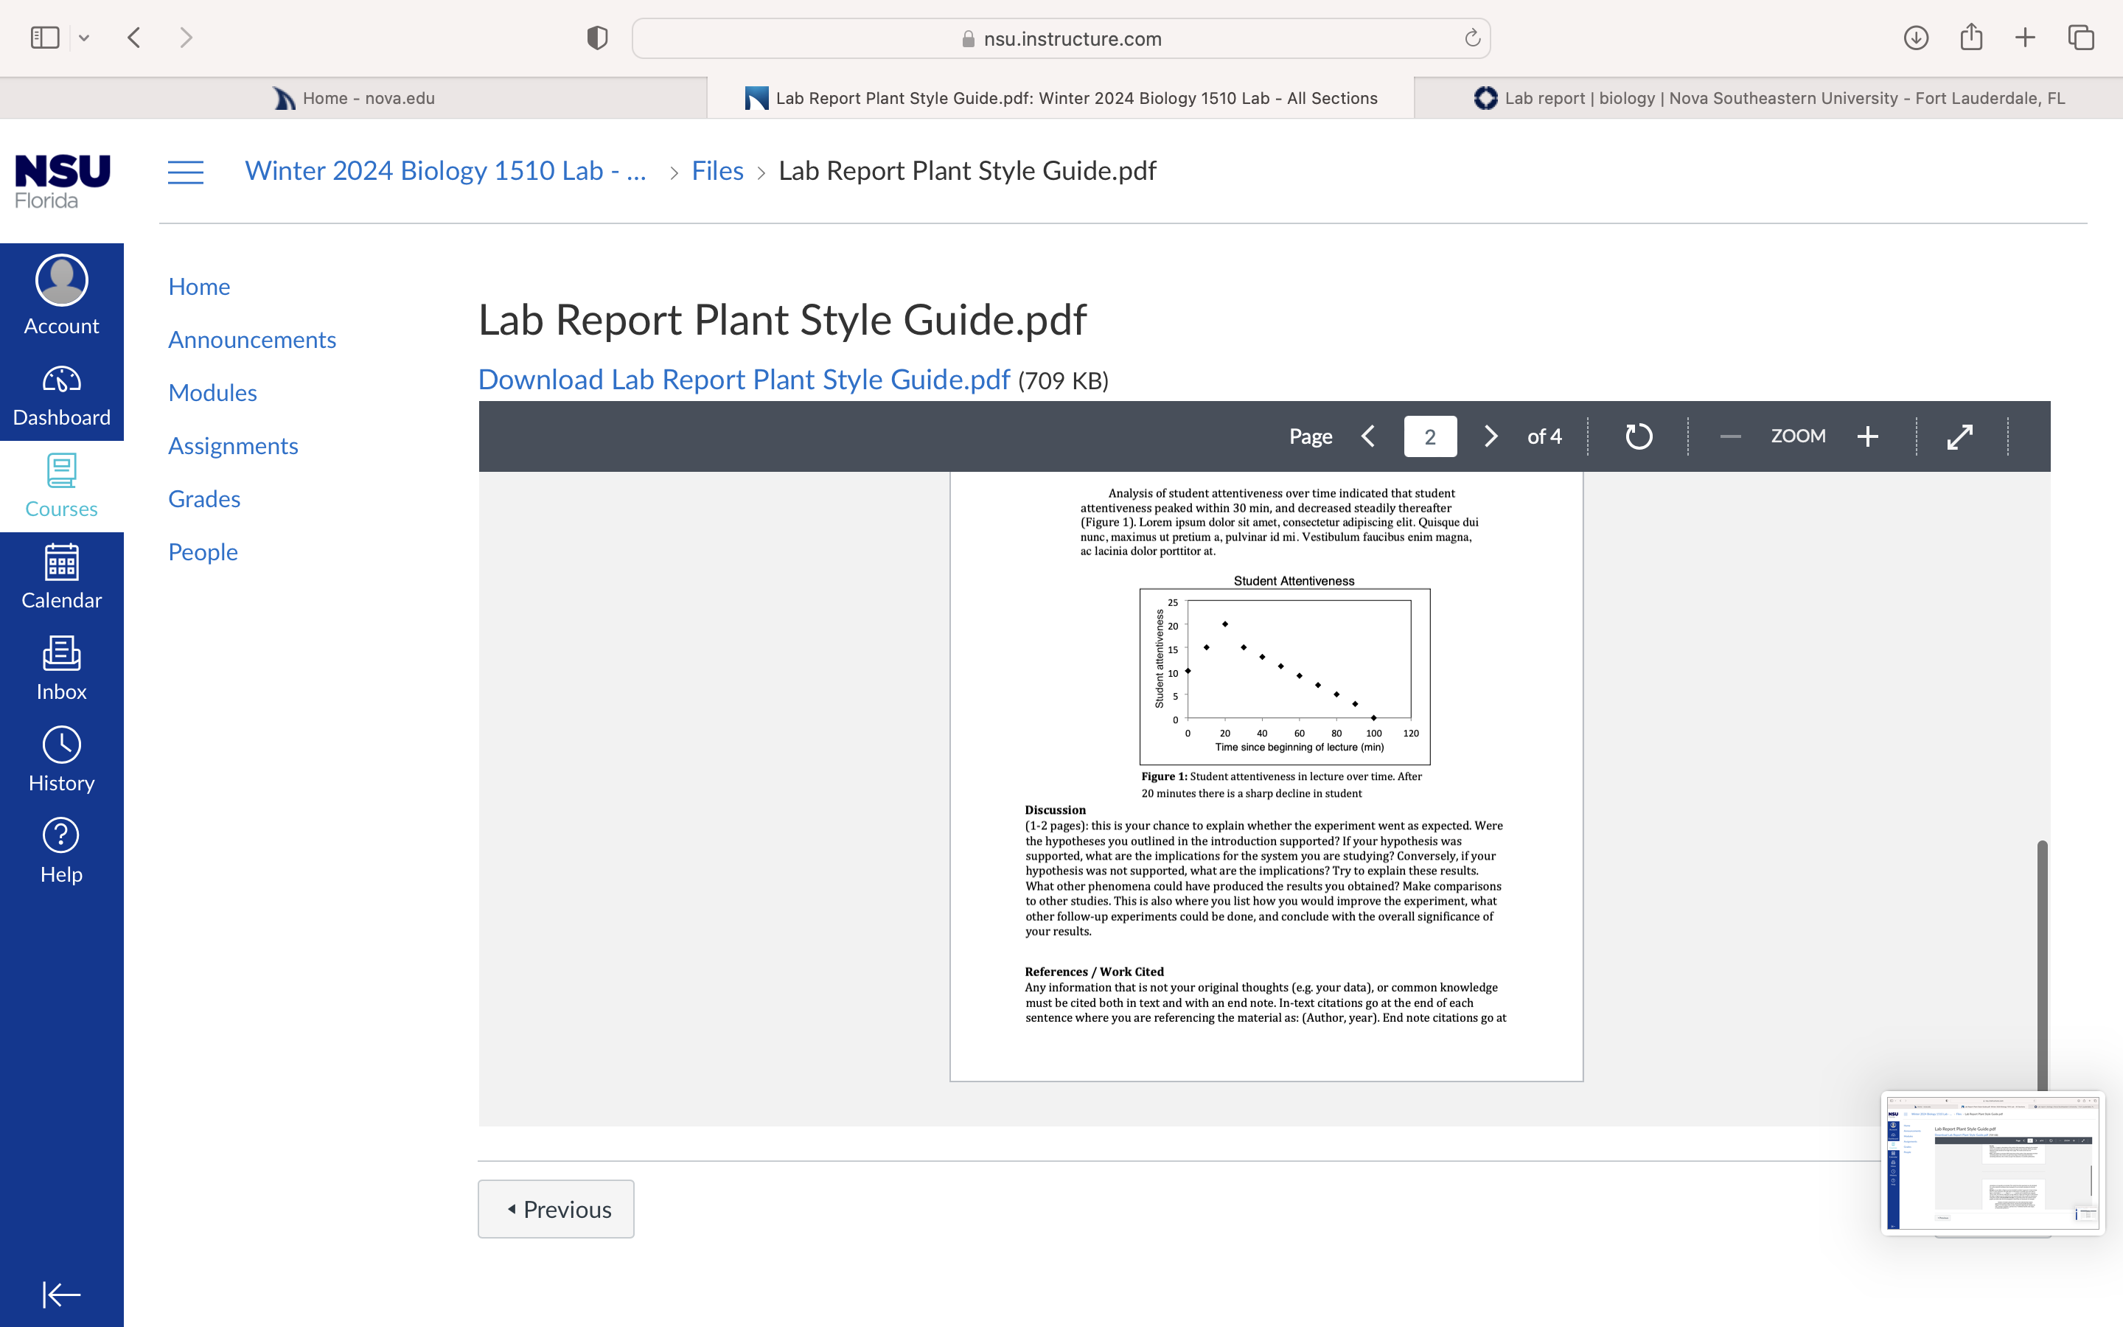Zoom out the PDF with minus icon

[x=1730, y=436]
